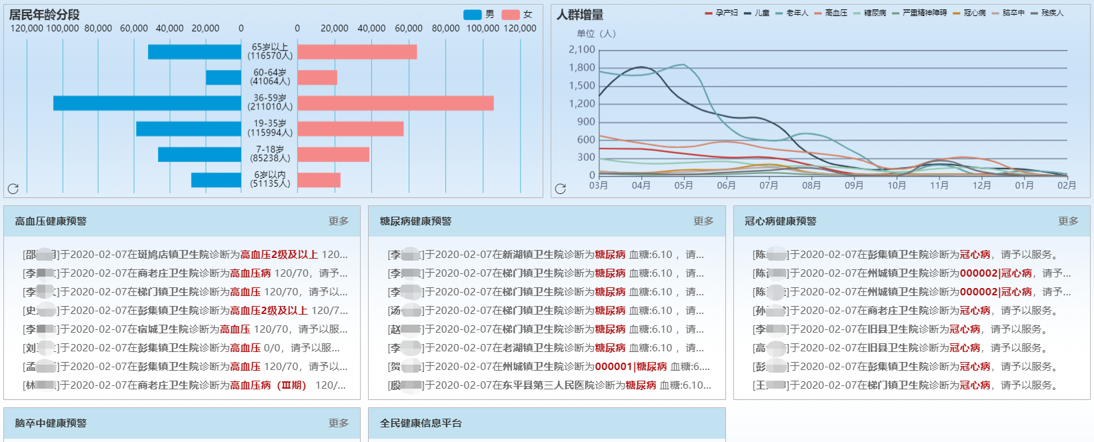Toggle 孕产妇 series in line chart legend

tap(721, 13)
